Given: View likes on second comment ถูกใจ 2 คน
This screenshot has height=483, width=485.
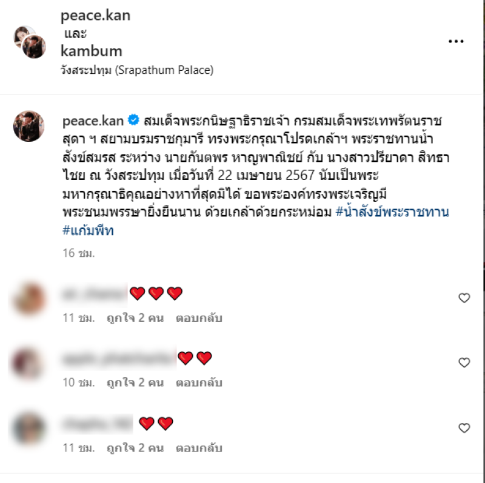Looking at the screenshot, I should 135,383.
